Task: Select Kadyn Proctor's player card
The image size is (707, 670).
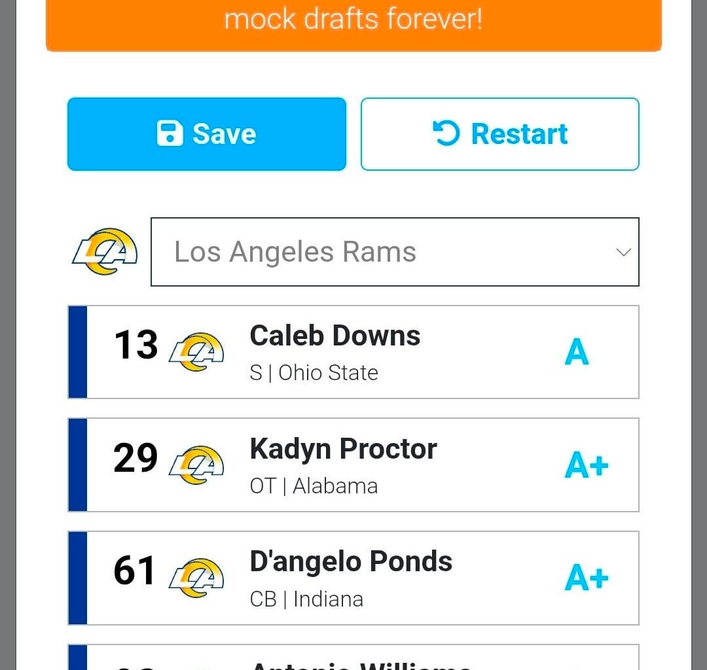Action: tap(353, 465)
